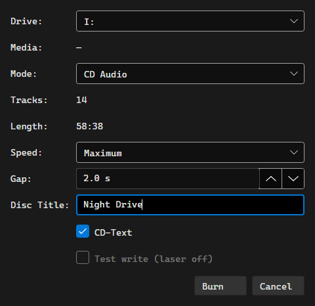Click the Gap field showing 2.0 s
This screenshot has width=315, height=306.
coord(167,179)
